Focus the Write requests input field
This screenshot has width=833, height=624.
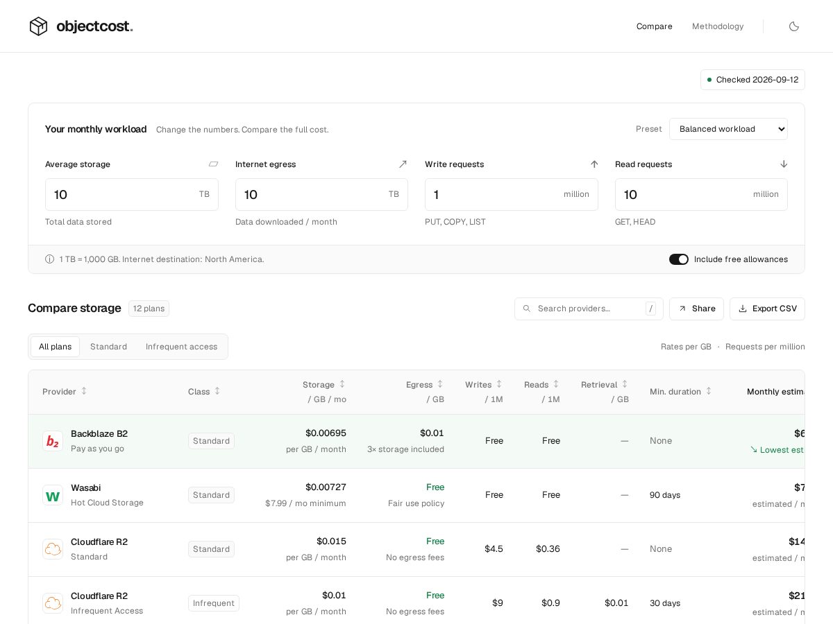512,195
